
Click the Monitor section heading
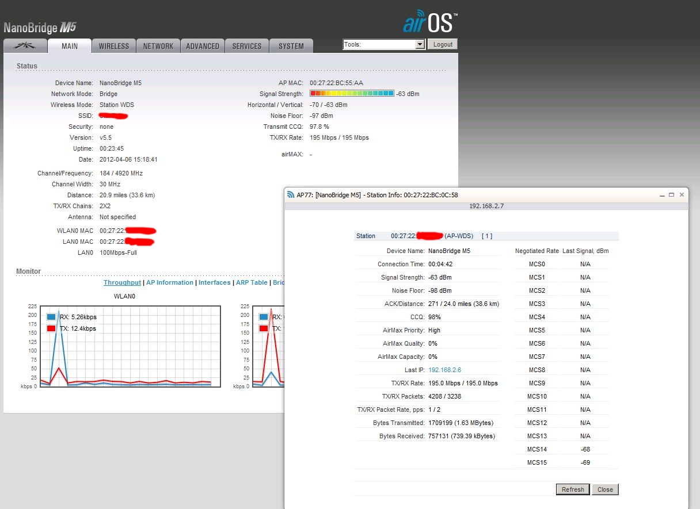29,271
